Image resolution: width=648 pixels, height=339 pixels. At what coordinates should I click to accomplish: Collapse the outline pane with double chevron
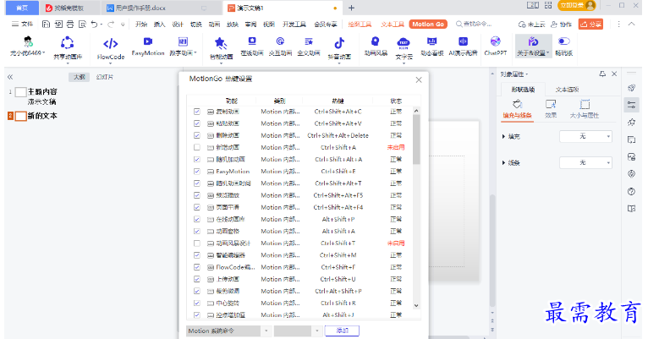10,77
